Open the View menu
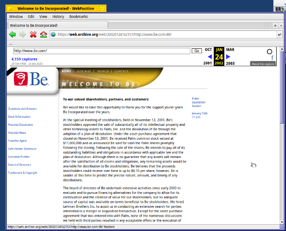The width and height of the screenshot is (286, 231). coord(43,17)
